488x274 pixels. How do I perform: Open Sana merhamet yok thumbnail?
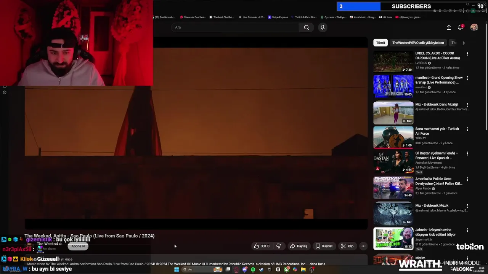[x=393, y=137]
